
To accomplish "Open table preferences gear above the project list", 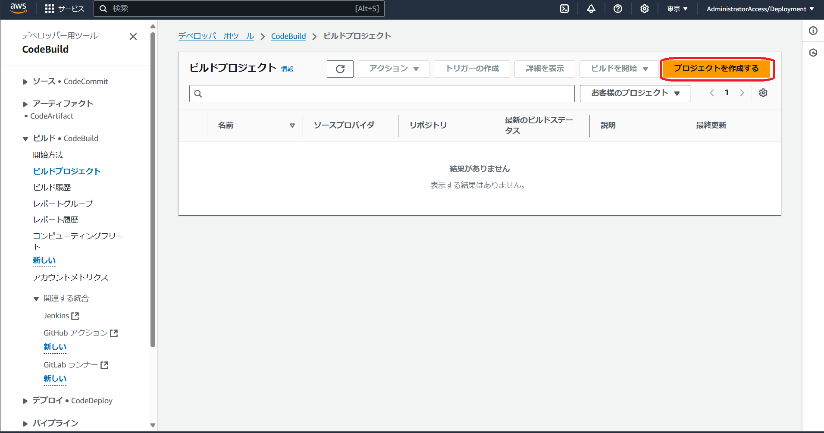I will (763, 92).
